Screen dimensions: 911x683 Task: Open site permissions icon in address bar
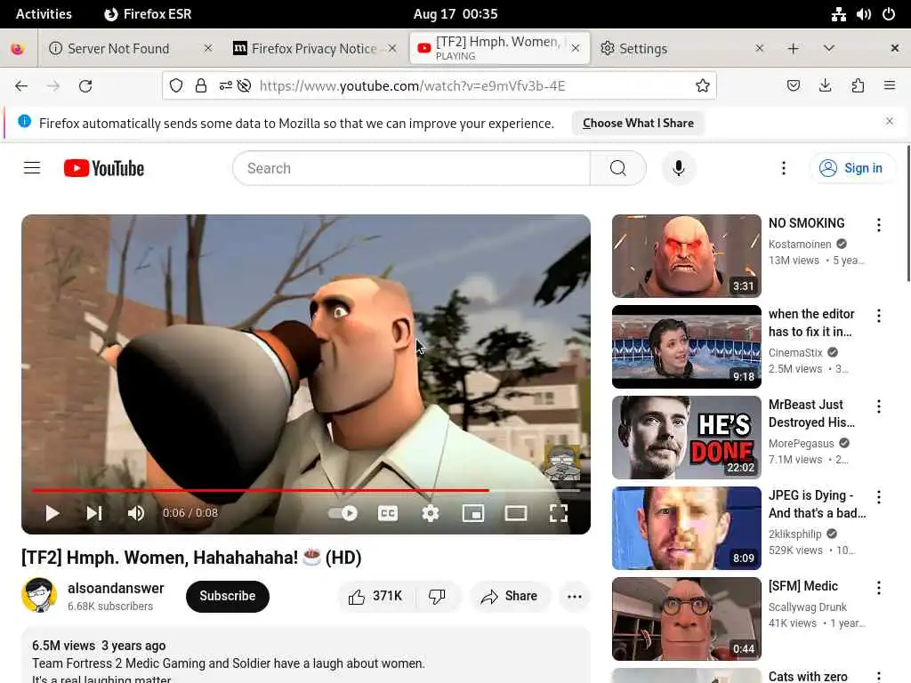pos(225,86)
